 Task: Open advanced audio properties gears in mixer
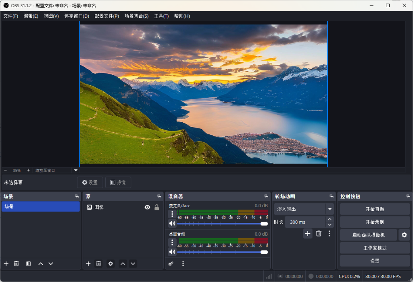coord(171,263)
